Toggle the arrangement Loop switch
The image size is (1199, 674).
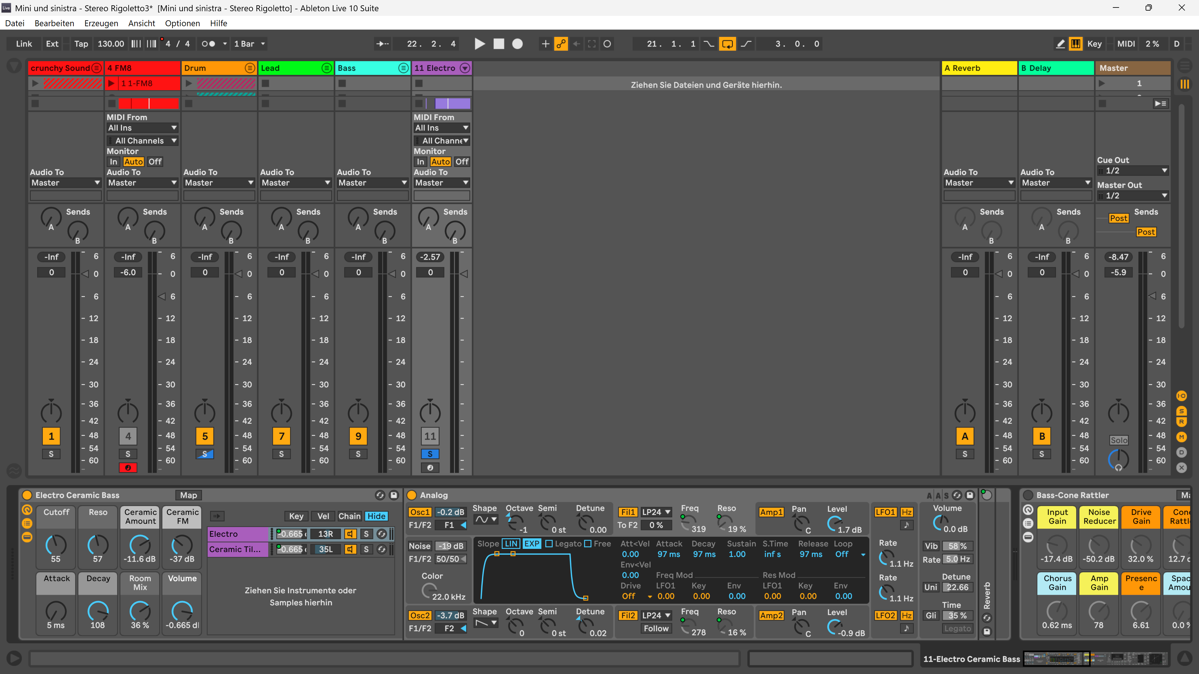(x=727, y=44)
